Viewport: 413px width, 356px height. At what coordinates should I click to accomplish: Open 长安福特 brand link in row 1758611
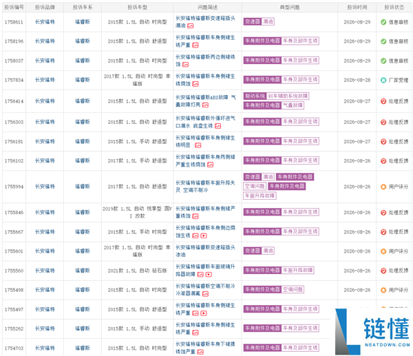tap(45, 22)
